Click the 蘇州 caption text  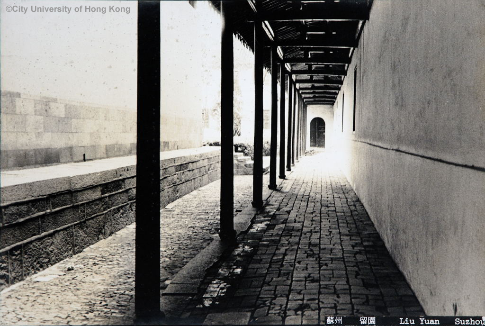[x=334, y=321]
